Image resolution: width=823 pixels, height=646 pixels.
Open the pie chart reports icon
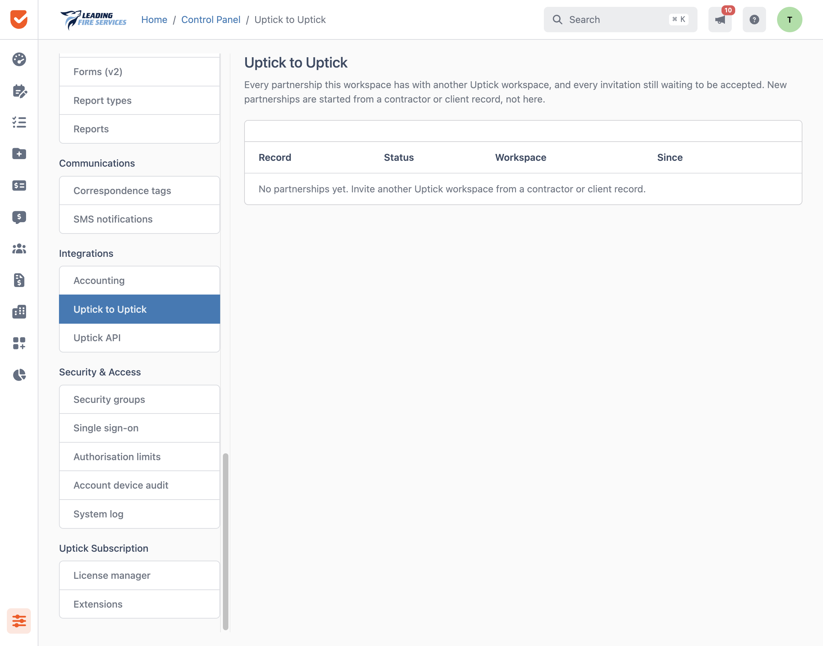click(x=19, y=375)
